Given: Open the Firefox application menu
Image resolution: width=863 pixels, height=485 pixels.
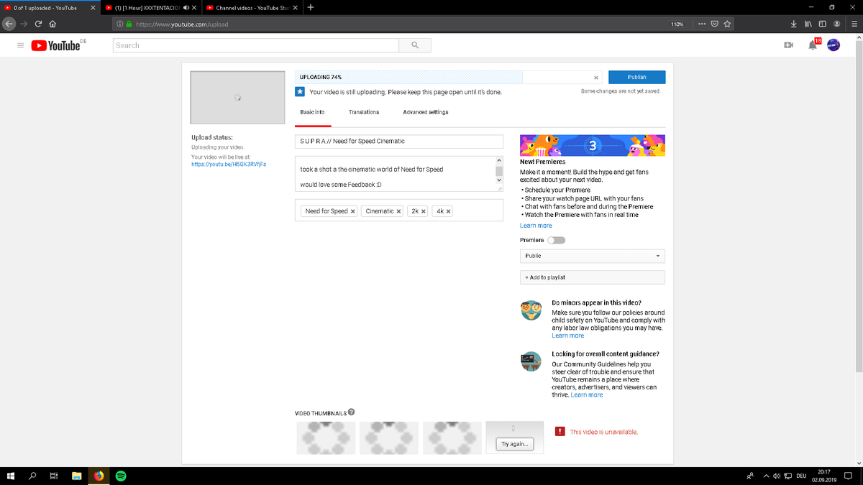Looking at the screenshot, I should [x=854, y=24].
